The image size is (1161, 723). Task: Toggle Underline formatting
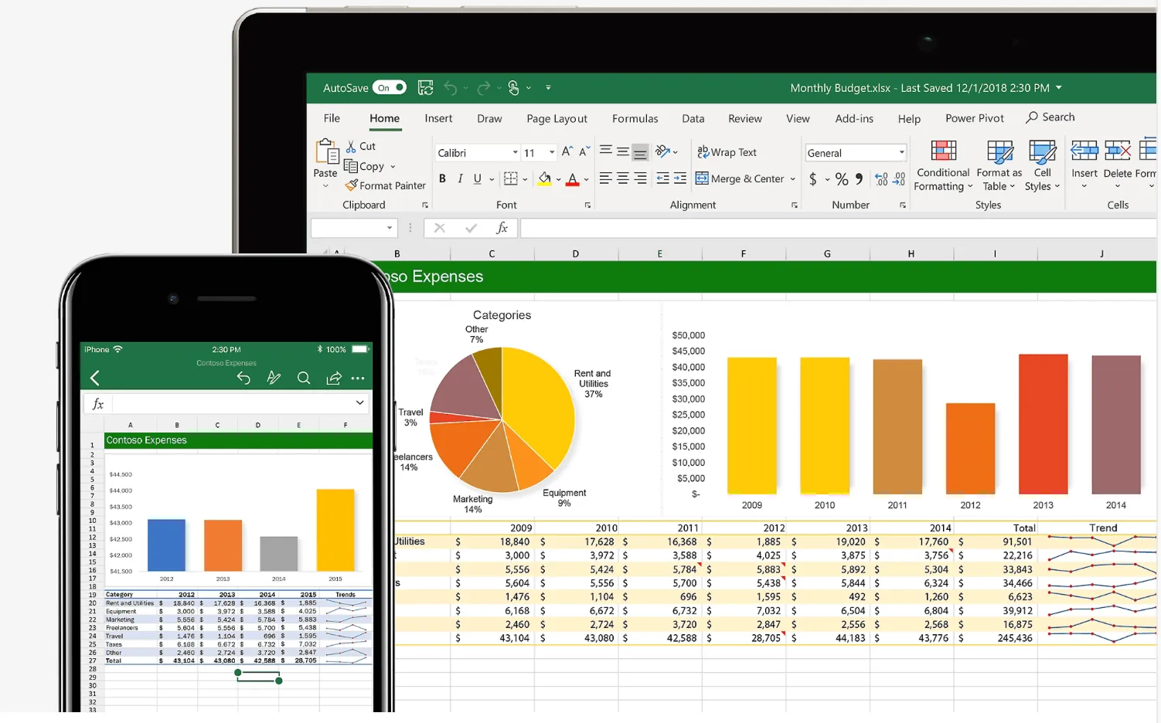(478, 178)
